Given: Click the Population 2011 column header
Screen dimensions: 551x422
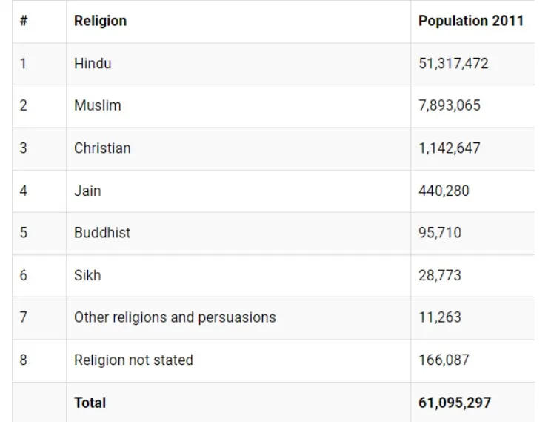Looking at the screenshot, I should pyautogui.click(x=470, y=21).
